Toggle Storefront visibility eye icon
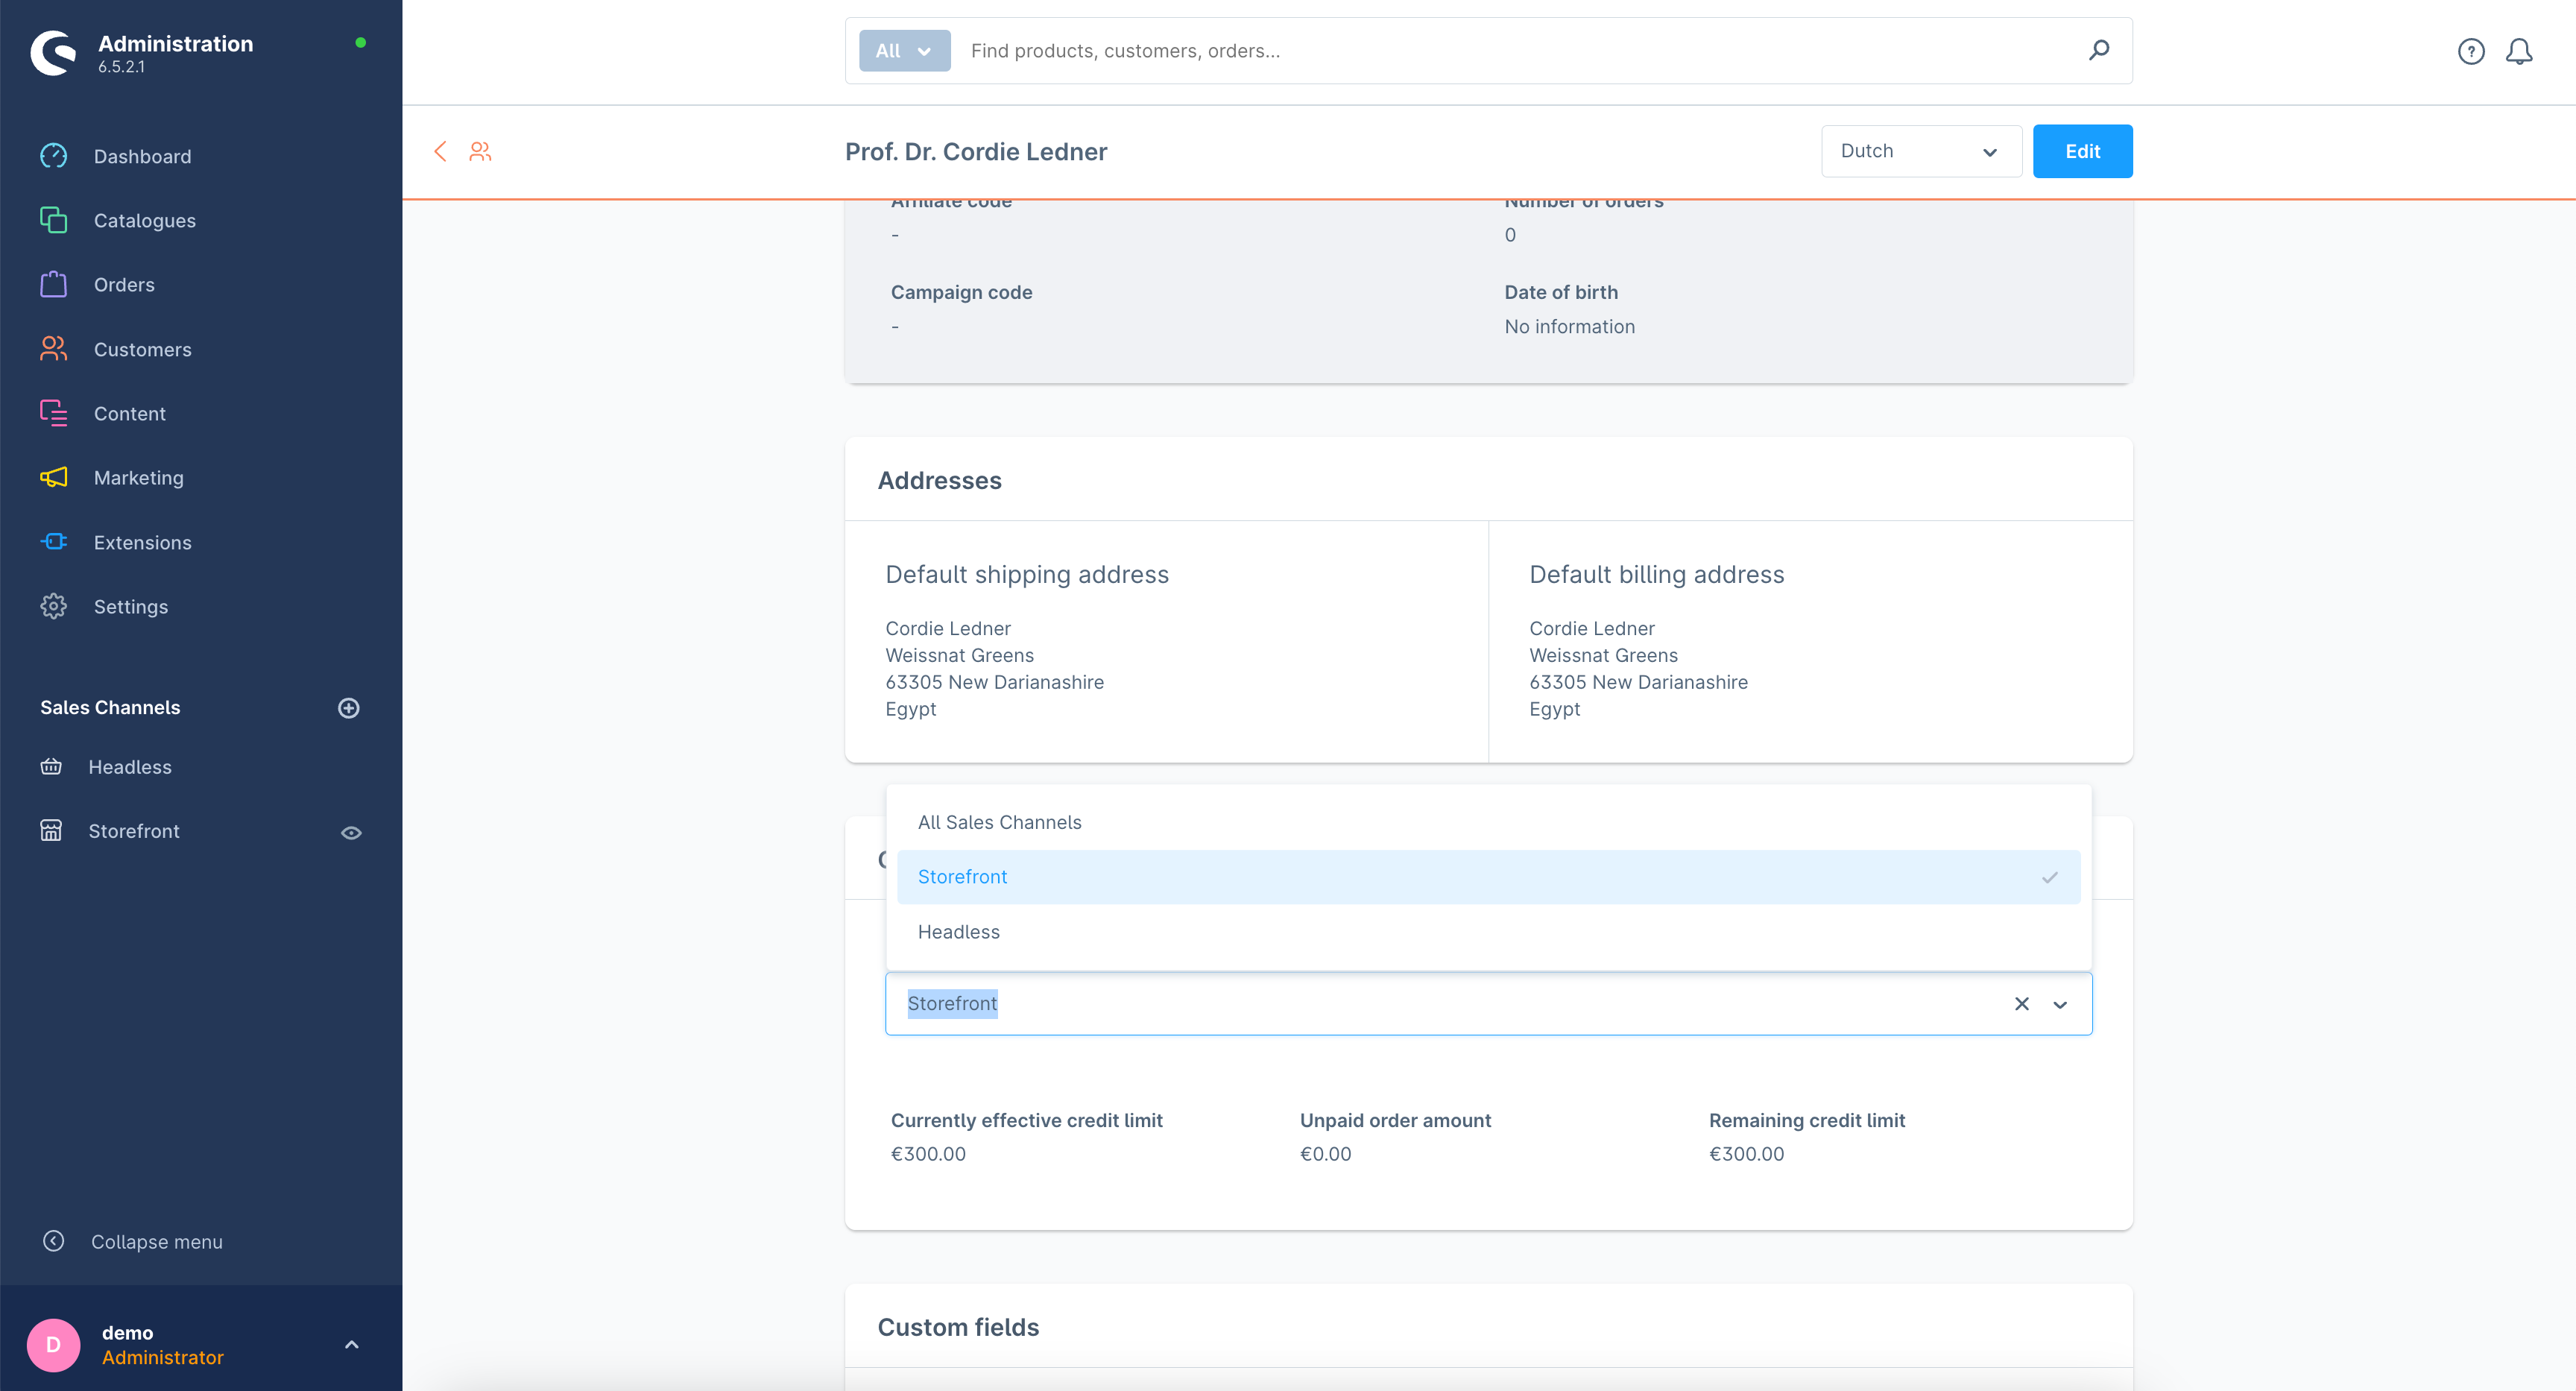Screen dimensions: 2576x1391 coord(351,833)
